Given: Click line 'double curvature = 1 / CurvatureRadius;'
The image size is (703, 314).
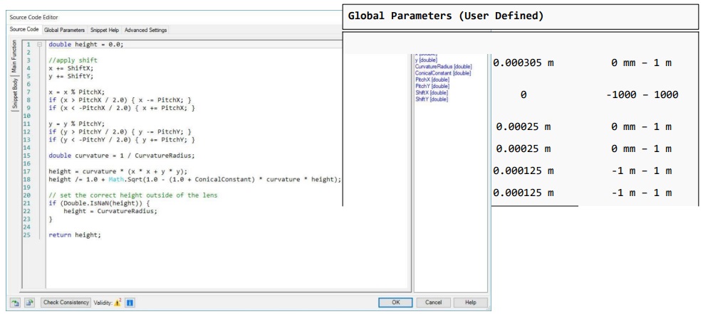Looking at the screenshot, I should click(x=121, y=156).
